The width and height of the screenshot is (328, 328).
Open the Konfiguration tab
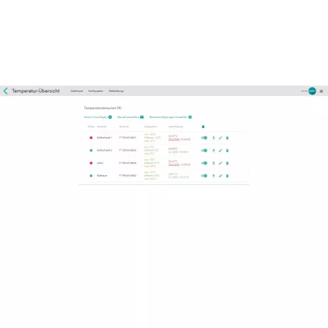point(96,91)
